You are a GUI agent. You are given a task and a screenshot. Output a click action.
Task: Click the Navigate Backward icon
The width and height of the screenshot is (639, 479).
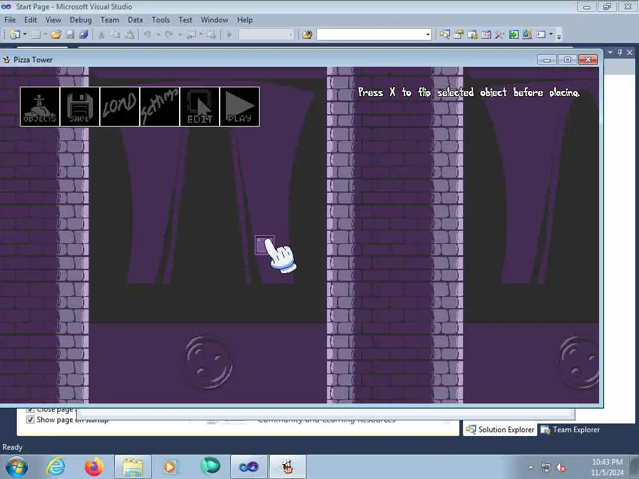click(191, 35)
